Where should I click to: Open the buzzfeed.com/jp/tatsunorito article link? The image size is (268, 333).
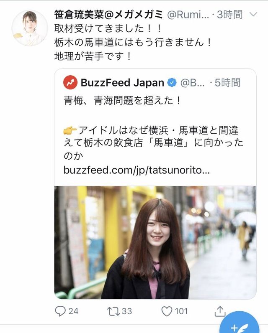(x=137, y=170)
